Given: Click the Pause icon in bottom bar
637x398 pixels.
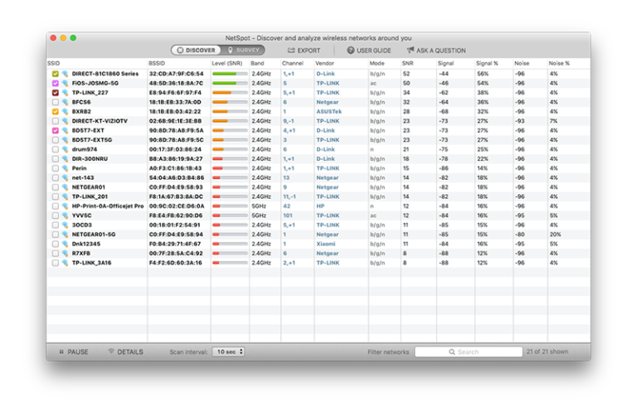Looking at the screenshot, I should coord(61,352).
